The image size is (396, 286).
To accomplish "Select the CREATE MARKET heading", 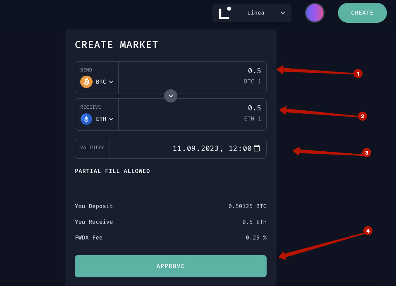I will pyautogui.click(x=117, y=45).
